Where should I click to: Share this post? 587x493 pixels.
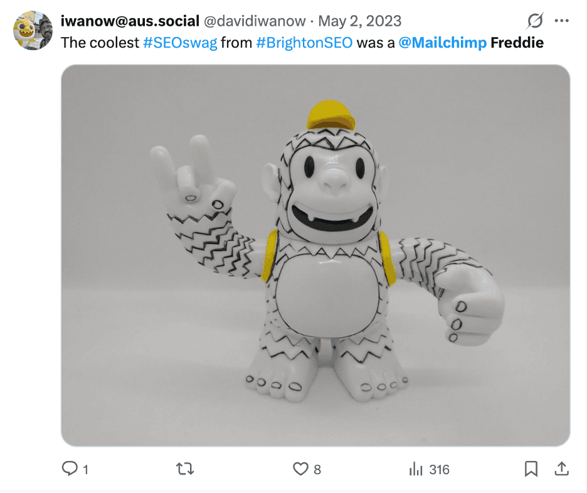tap(561, 469)
